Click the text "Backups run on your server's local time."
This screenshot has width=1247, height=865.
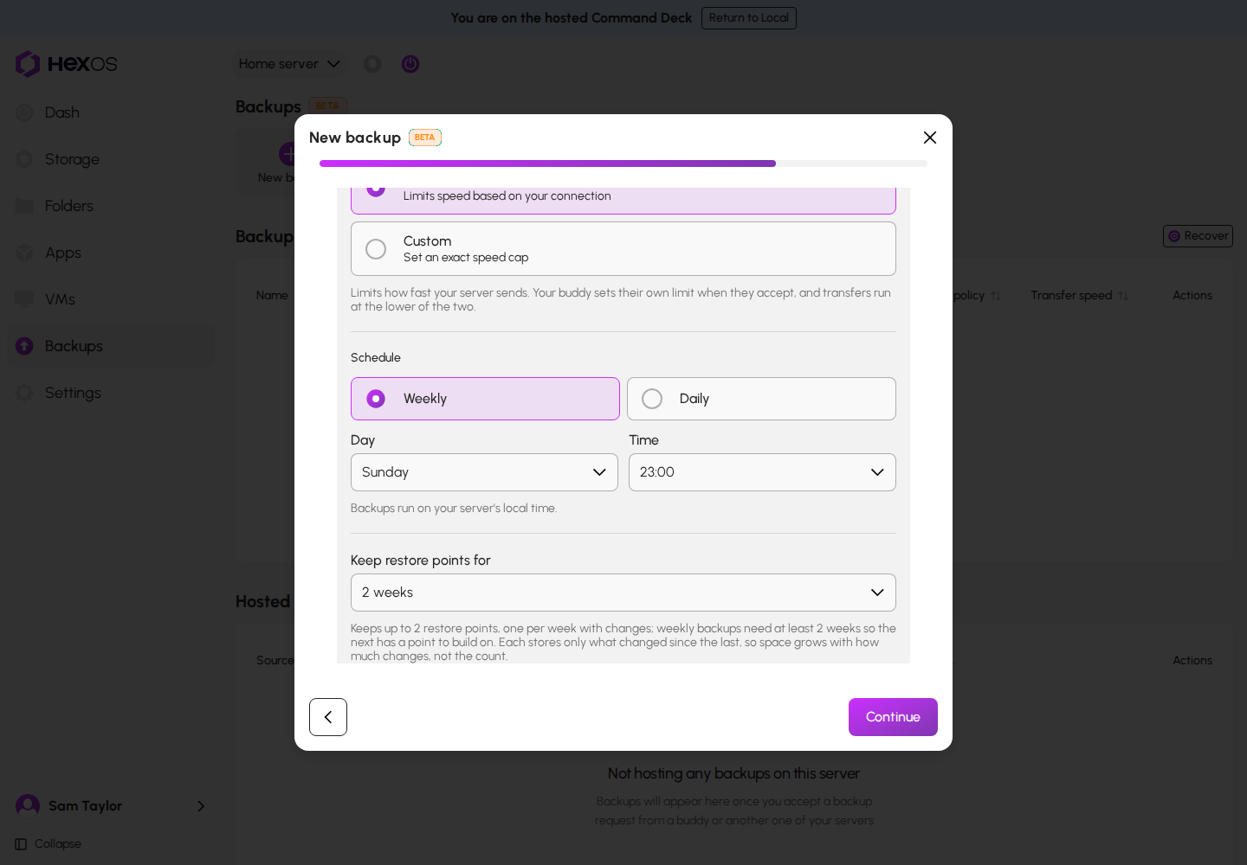[x=454, y=509]
